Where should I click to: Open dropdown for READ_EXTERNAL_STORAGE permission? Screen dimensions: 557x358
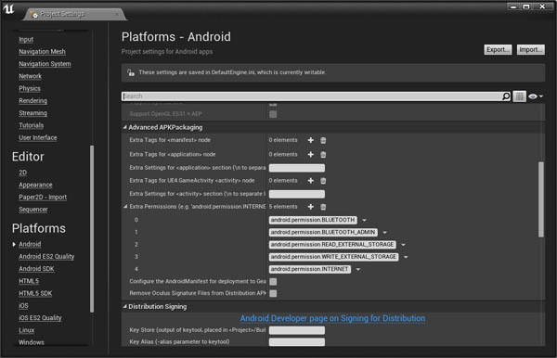click(x=403, y=245)
